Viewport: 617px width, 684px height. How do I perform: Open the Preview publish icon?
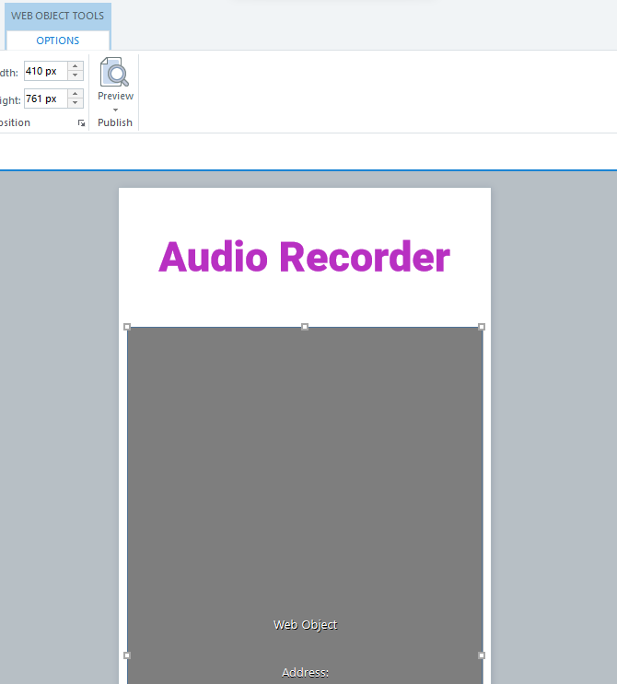coord(115,72)
